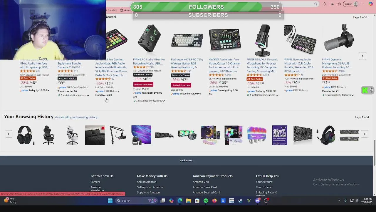Open the MAONO Audio Interface MaonoCaster link

[224, 65]
